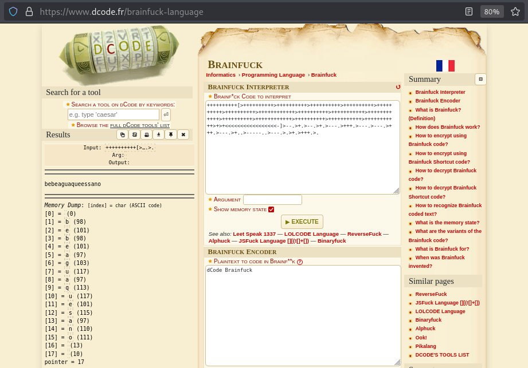528x368 pixels.
Task: Open Binaryfuck in See also line
Action: pyautogui.click(x=332, y=241)
